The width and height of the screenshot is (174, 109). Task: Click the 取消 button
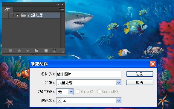140,83
